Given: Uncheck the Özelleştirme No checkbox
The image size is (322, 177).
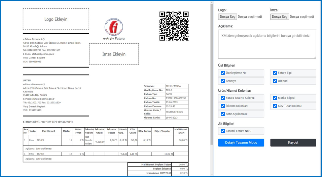Looking at the screenshot, I should tap(223, 73).
